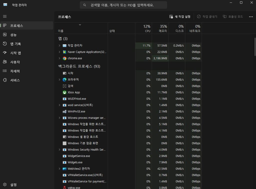256x189 pixels.
Task: Open 설정 at the sidebar bottom
Action: [27, 185]
